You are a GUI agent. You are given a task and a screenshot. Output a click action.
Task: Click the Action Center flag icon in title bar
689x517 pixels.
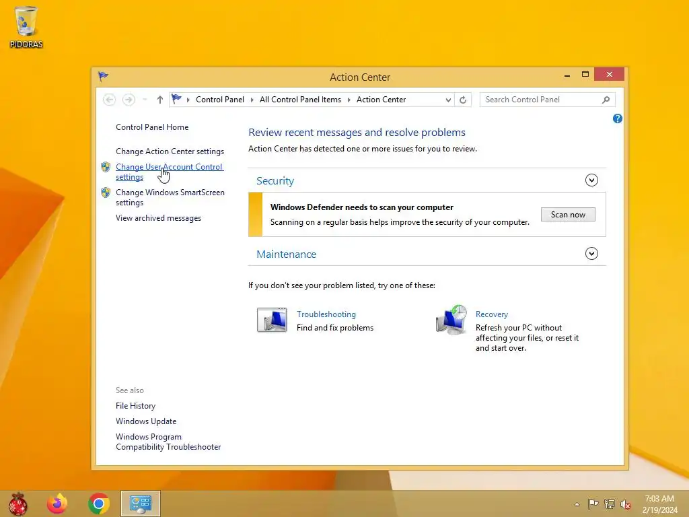click(x=103, y=77)
